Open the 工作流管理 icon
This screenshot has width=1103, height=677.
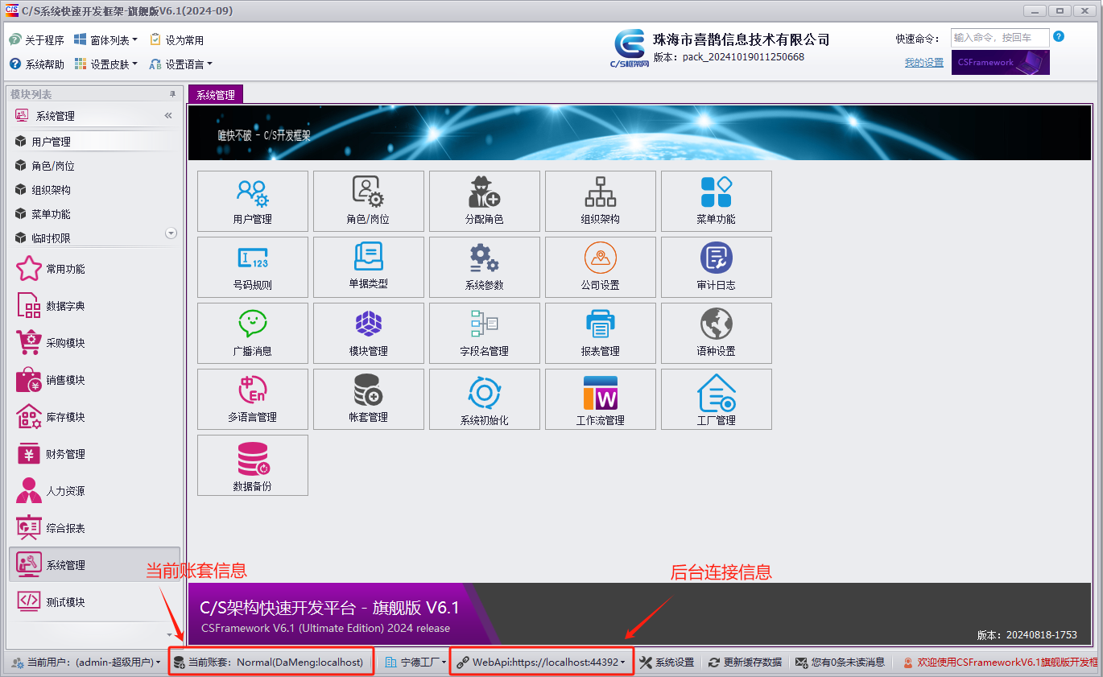(x=600, y=399)
